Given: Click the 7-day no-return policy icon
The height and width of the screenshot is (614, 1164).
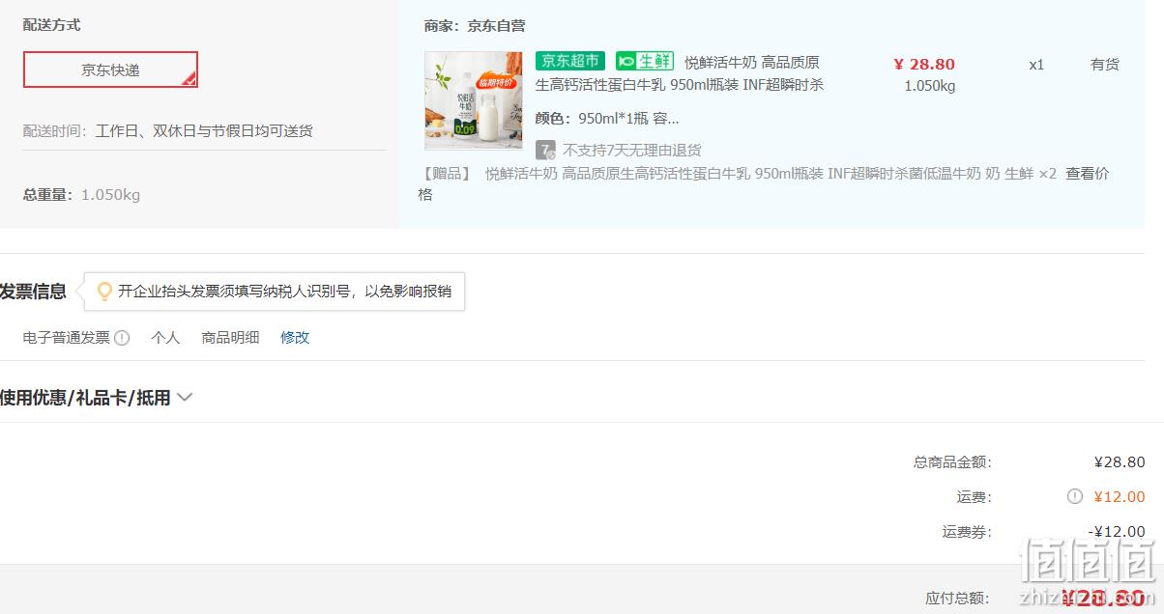Looking at the screenshot, I should 545,150.
